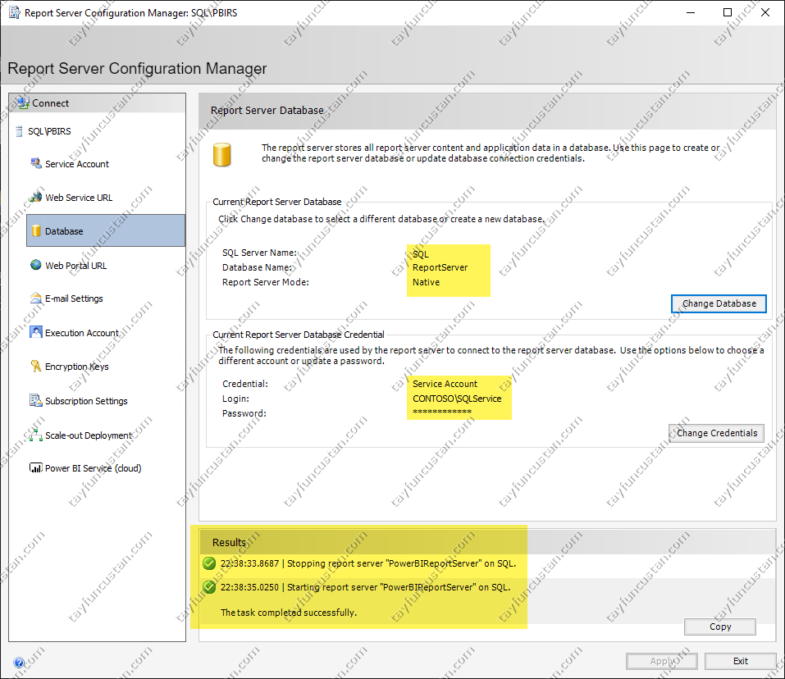The width and height of the screenshot is (785, 679).
Task: Click the Encryption Keys icon
Action: 35,367
